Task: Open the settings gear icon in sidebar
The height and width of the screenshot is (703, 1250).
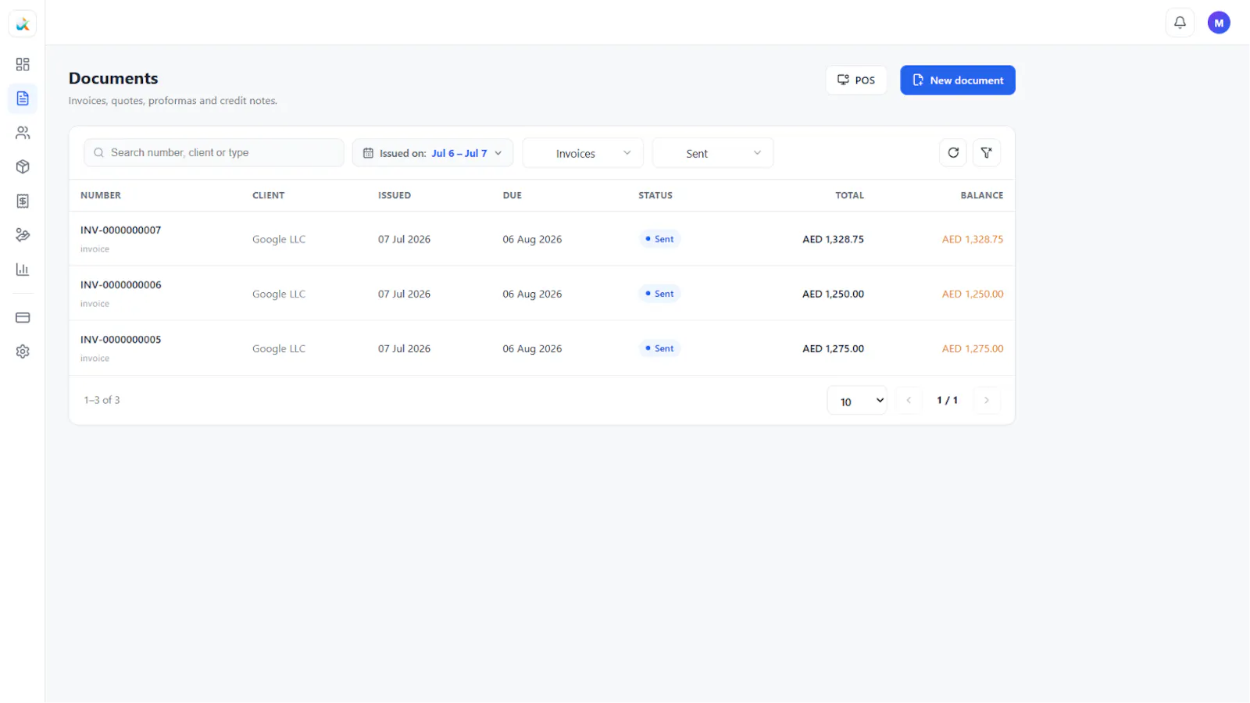Action: coord(23,351)
